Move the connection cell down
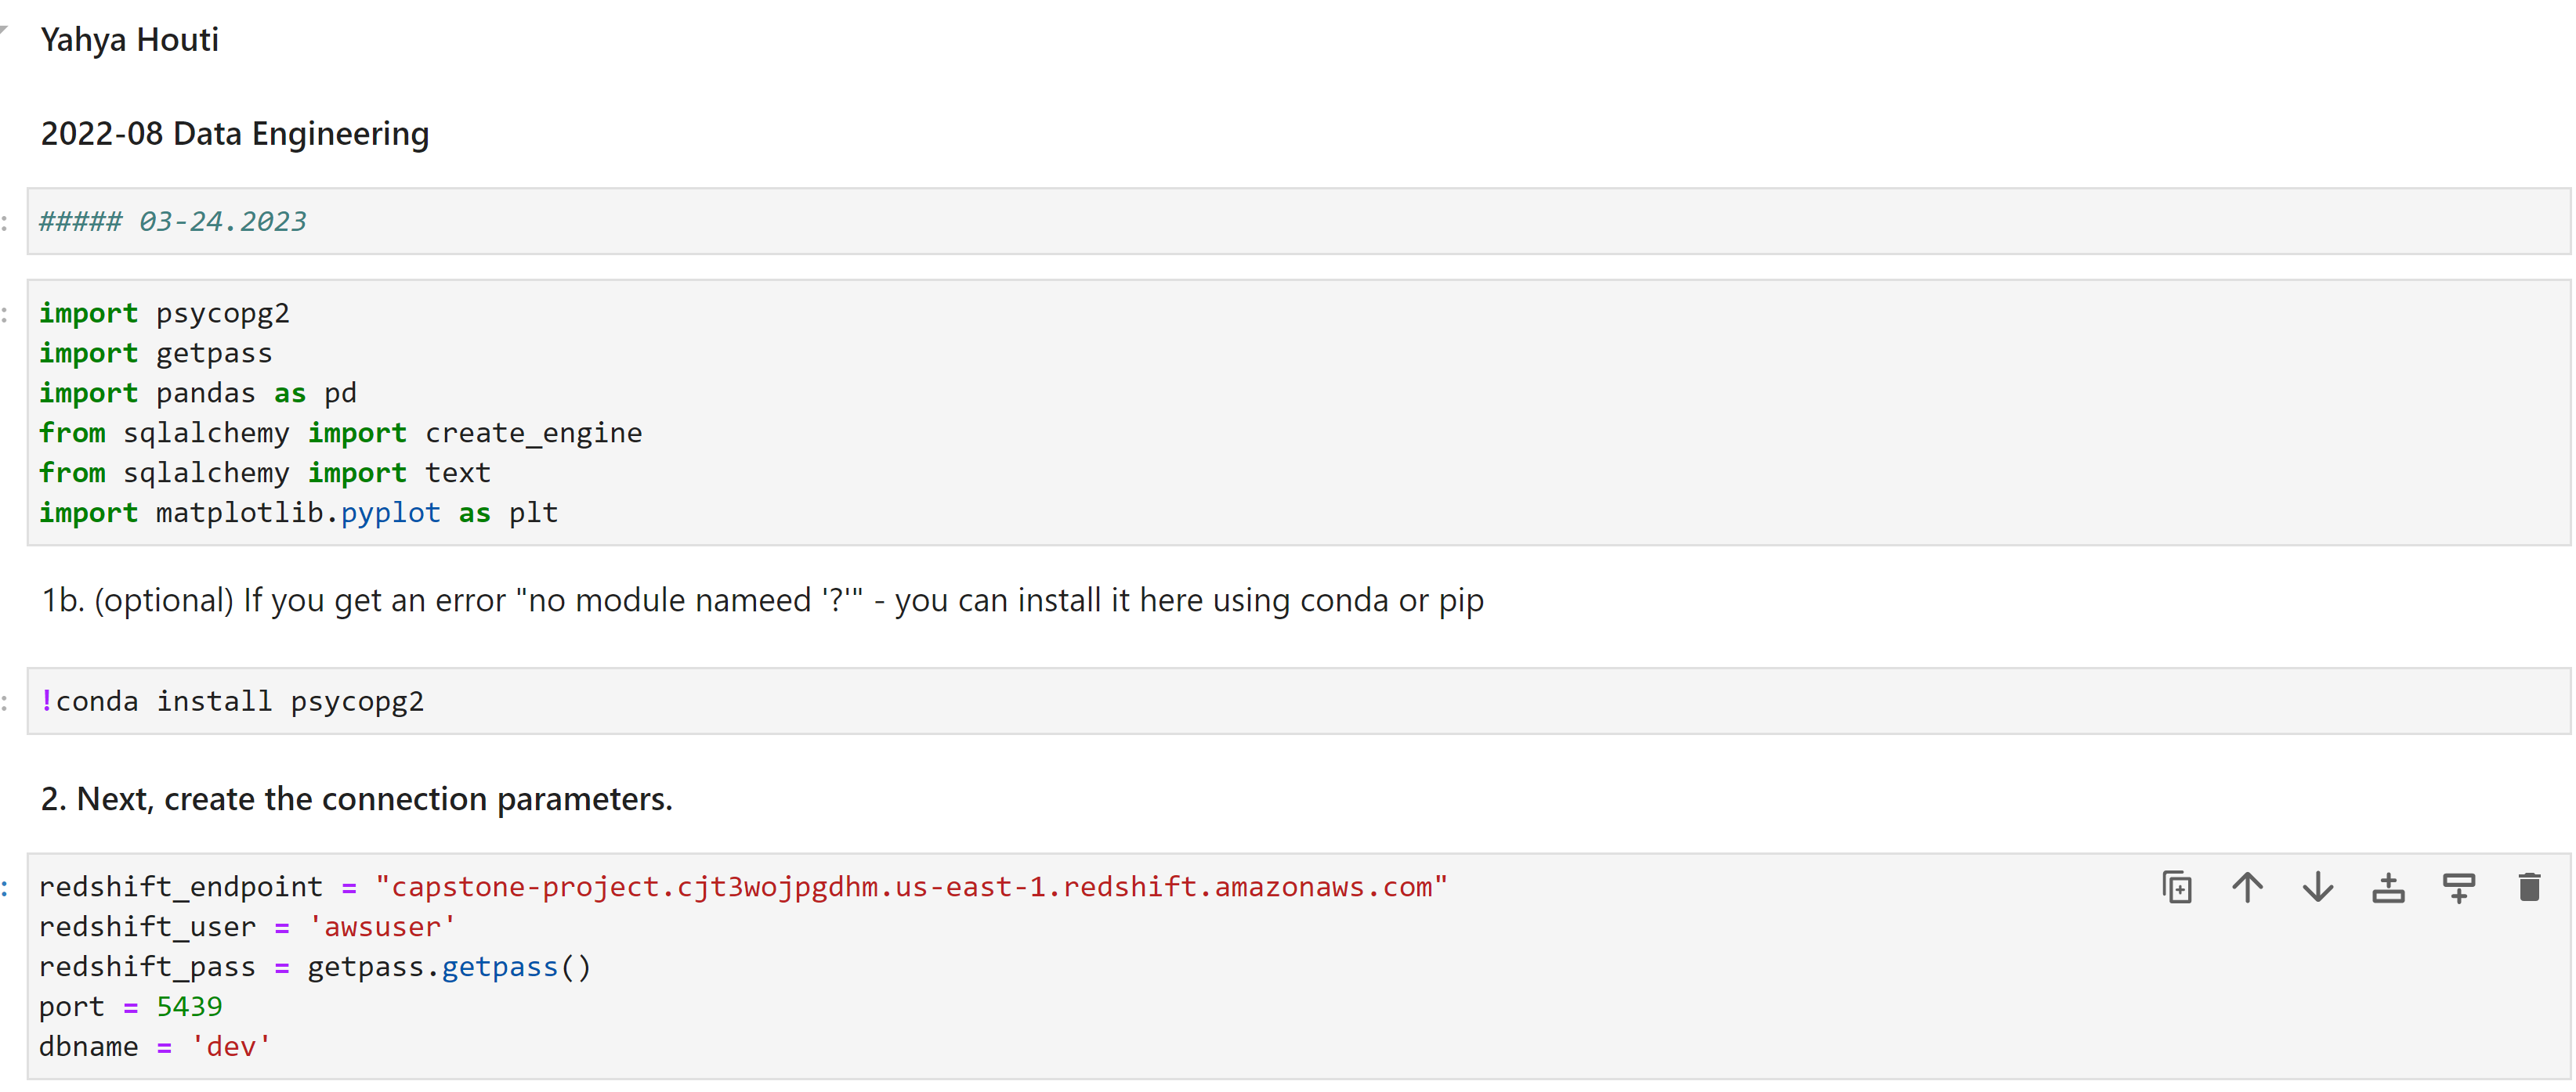The image size is (2576, 1092). coord(2318,887)
